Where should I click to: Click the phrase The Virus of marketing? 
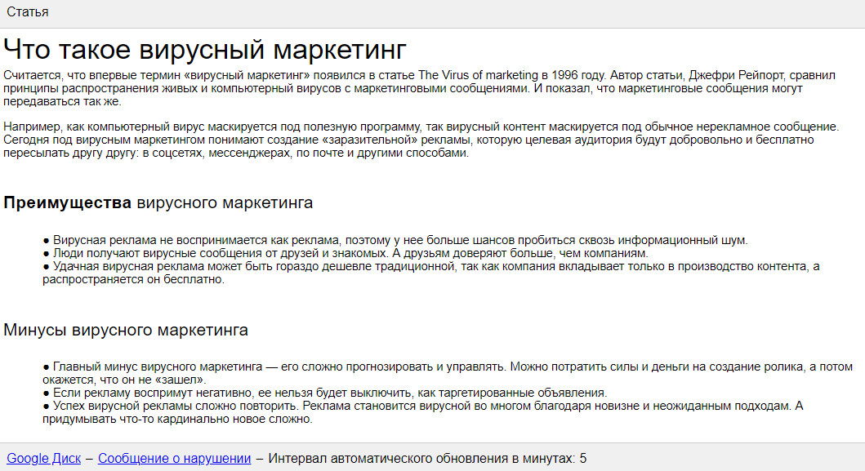(x=478, y=75)
